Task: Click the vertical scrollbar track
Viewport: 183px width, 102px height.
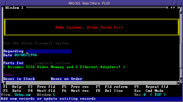Action: 181,45
